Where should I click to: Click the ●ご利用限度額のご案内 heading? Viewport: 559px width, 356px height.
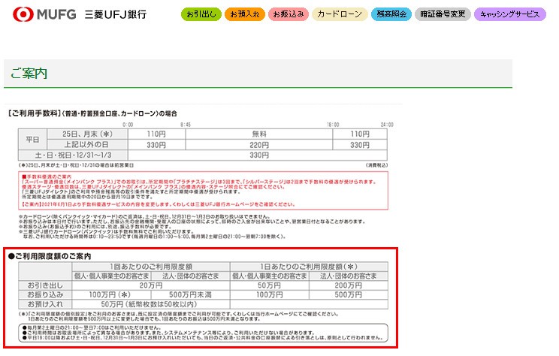(49, 256)
